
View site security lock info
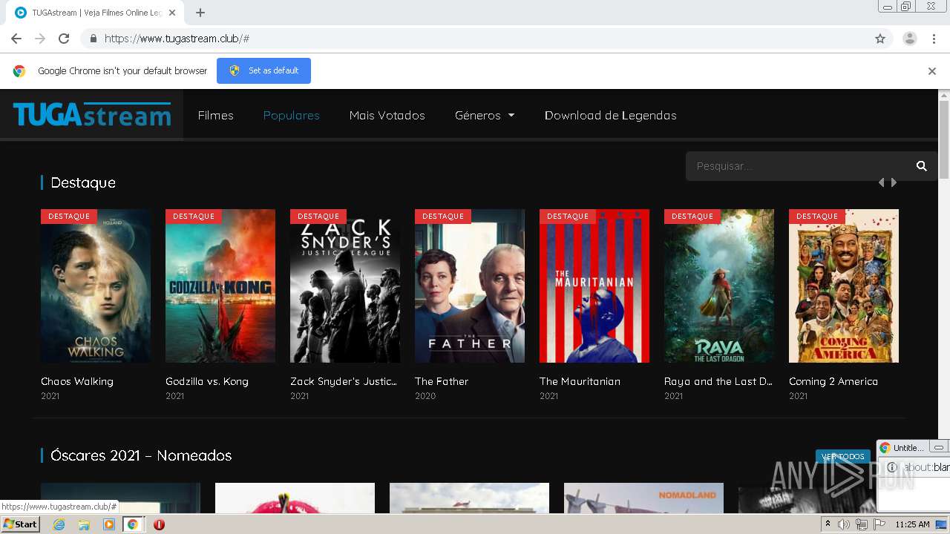[93, 39]
